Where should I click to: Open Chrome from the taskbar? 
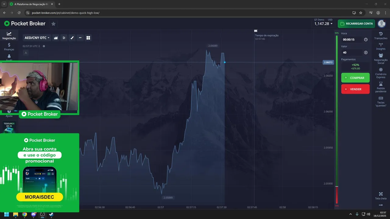(24, 214)
